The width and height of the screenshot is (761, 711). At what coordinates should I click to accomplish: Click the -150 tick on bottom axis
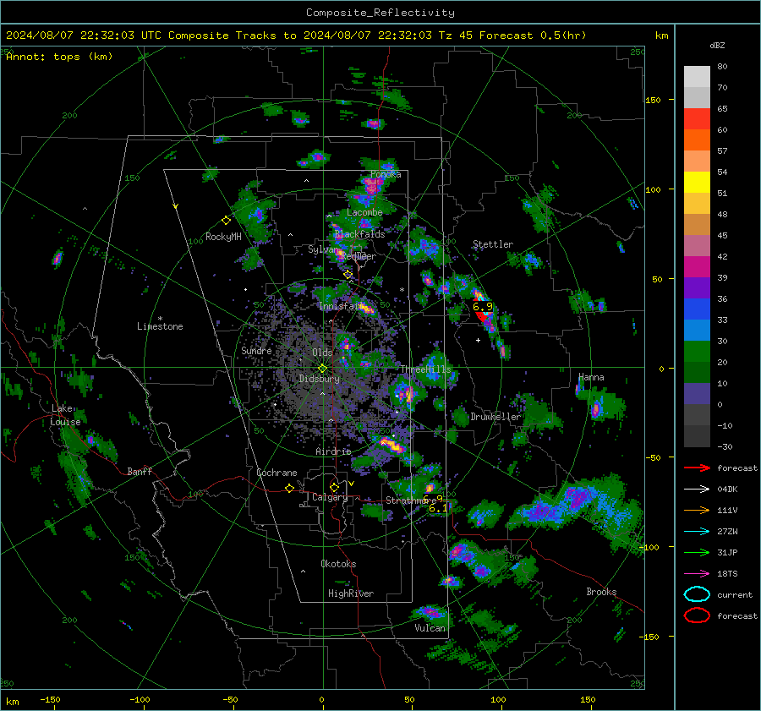click(x=51, y=700)
